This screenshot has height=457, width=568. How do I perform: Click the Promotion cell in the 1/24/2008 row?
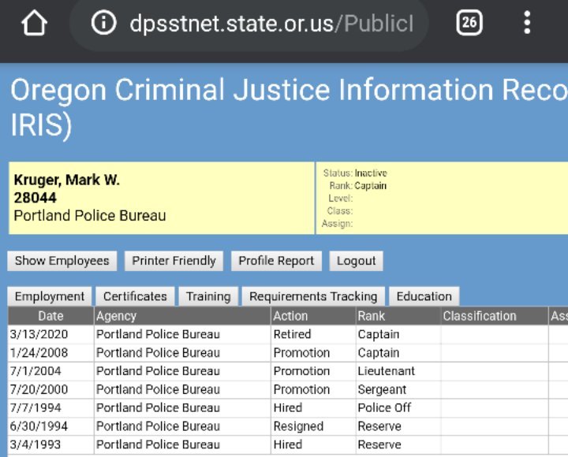pos(313,353)
